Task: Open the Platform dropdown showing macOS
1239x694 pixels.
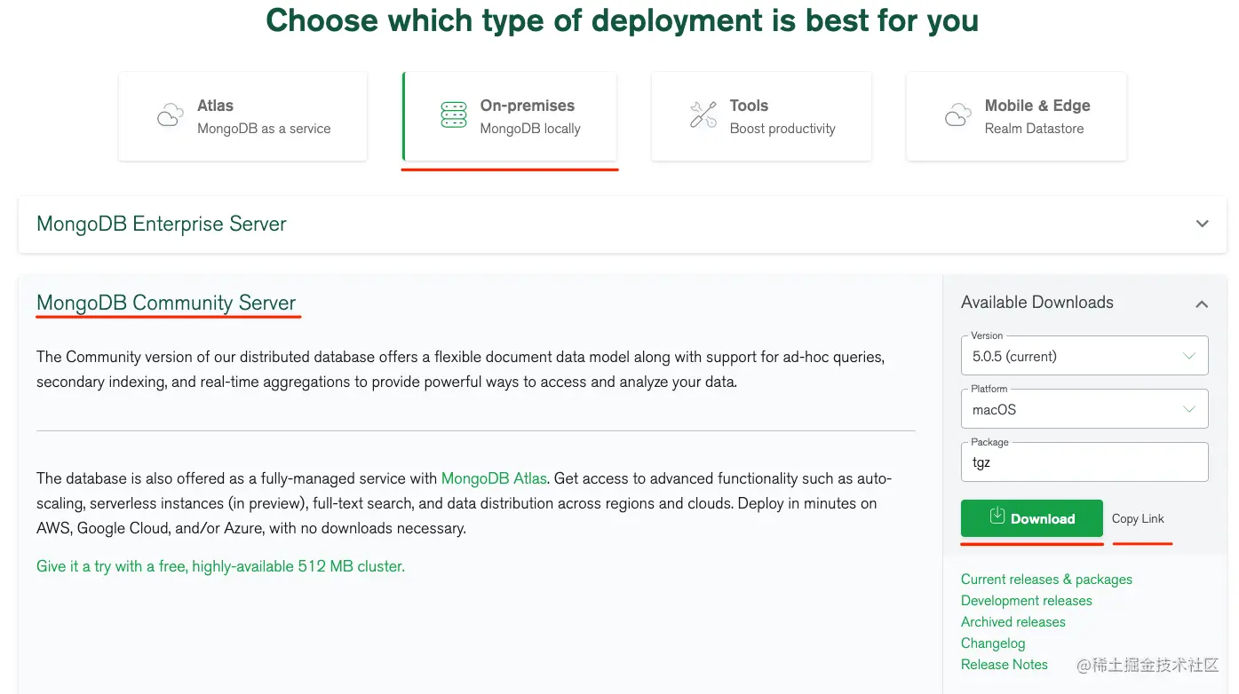Action: [x=1084, y=409]
